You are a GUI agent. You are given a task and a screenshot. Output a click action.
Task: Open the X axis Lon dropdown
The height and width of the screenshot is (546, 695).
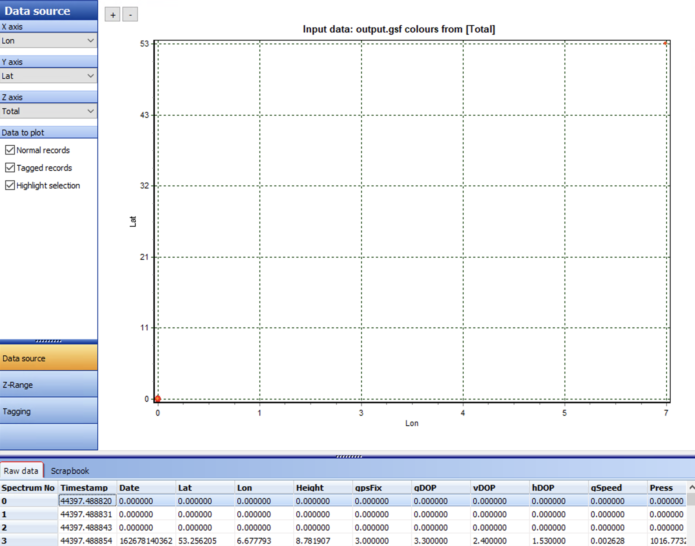coord(48,41)
